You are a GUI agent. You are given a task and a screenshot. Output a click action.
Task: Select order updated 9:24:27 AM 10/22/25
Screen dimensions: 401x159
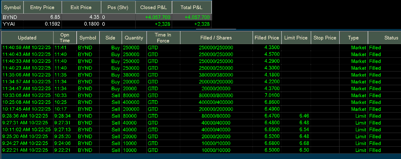click(x=25, y=143)
